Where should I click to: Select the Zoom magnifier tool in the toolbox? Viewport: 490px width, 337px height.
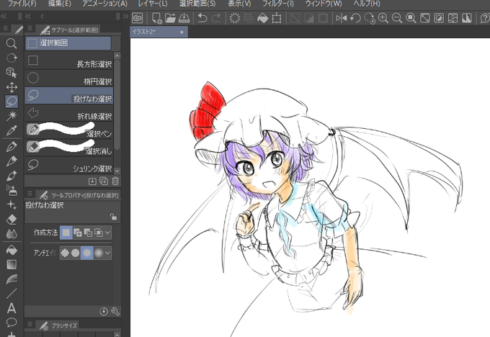pyautogui.click(x=12, y=43)
